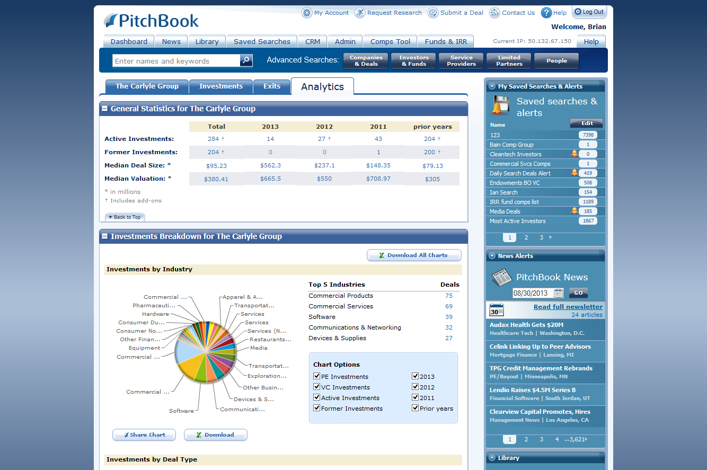Click the Back to Top button

pyautogui.click(x=125, y=217)
